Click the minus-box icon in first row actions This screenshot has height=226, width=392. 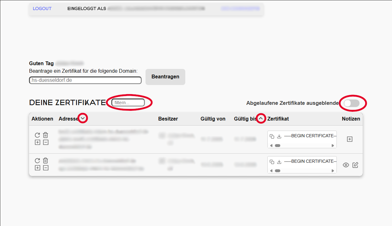point(45,142)
